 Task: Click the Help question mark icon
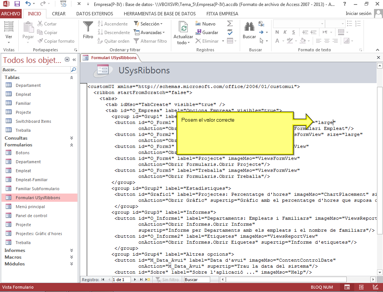coord(344,4)
